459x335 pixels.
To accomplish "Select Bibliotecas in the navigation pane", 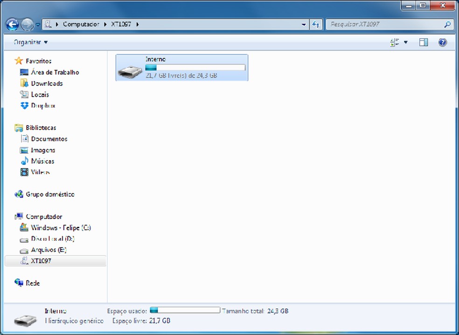I will click(x=41, y=128).
